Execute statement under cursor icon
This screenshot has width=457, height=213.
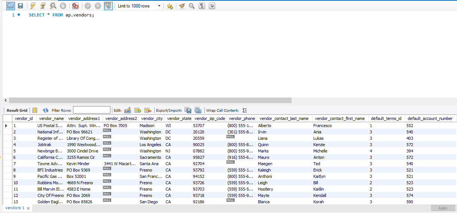(43, 6)
